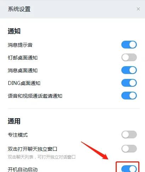Screen dimensions: 145x172
Task: Select the 消息桌面通知 label
Action: (23, 70)
